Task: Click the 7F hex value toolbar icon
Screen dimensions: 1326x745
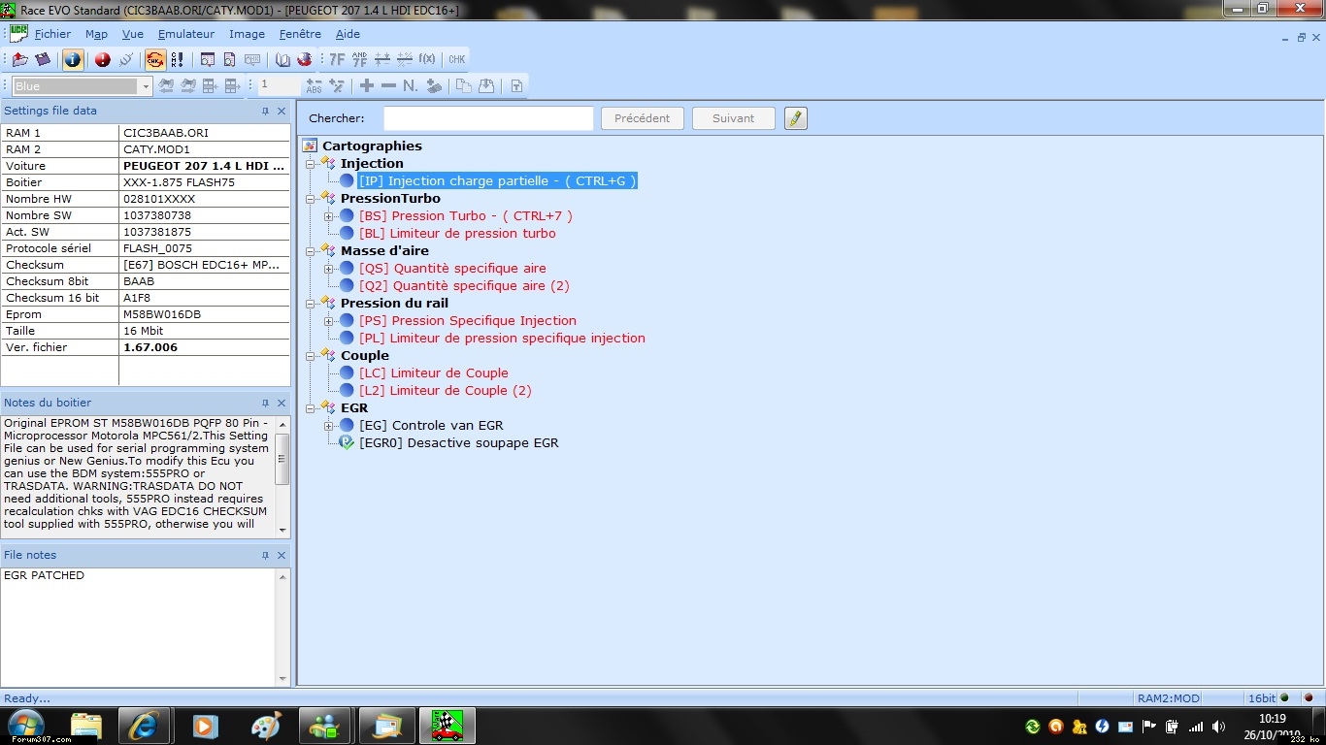Action: point(337,59)
